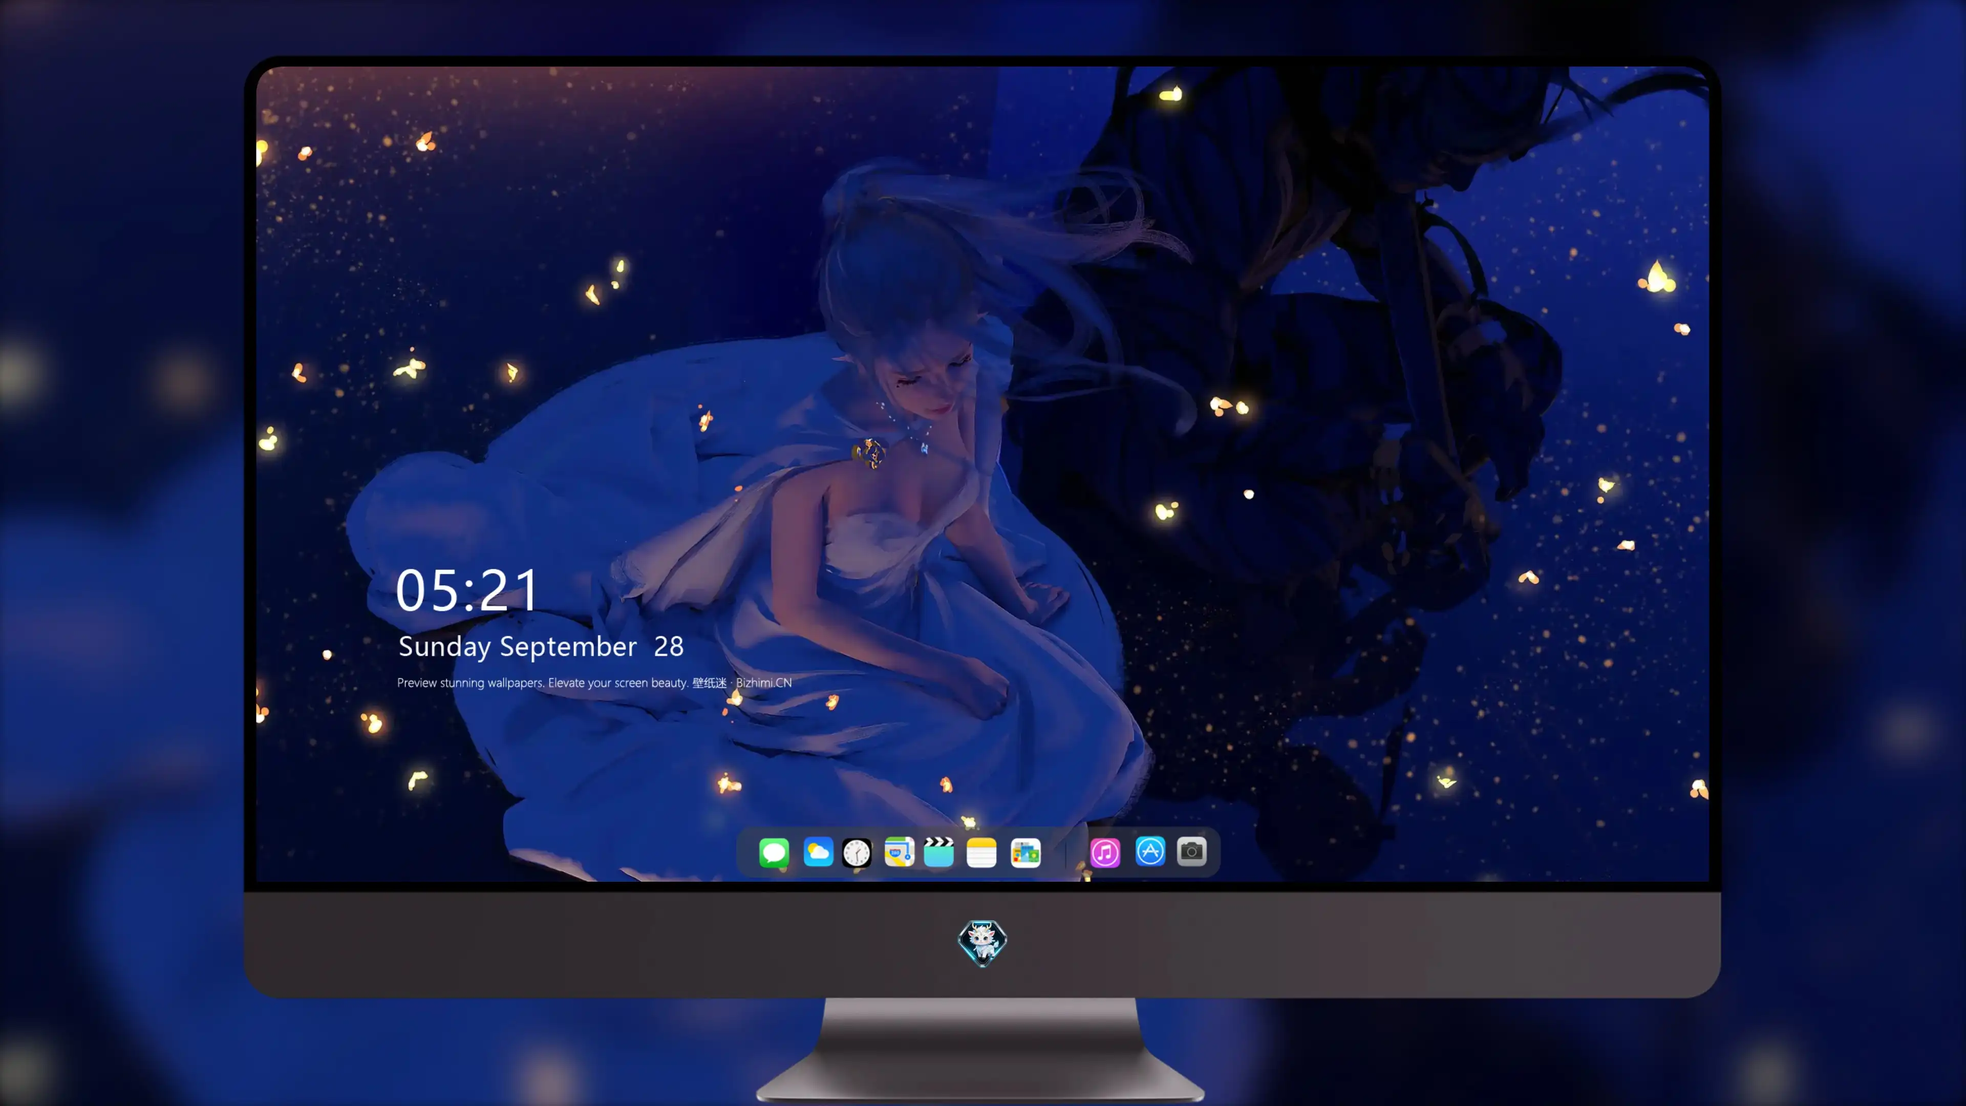Open the Camera app in the dock
The width and height of the screenshot is (1966, 1106).
pos(1191,852)
